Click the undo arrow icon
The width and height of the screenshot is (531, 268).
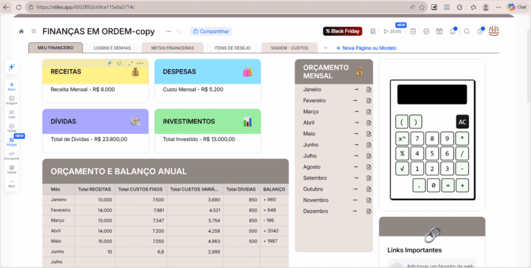pyautogui.click(x=179, y=31)
